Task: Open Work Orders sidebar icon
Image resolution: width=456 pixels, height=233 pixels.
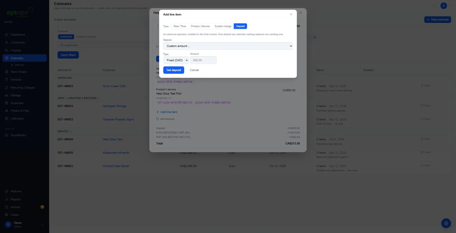Action: pos(7,72)
